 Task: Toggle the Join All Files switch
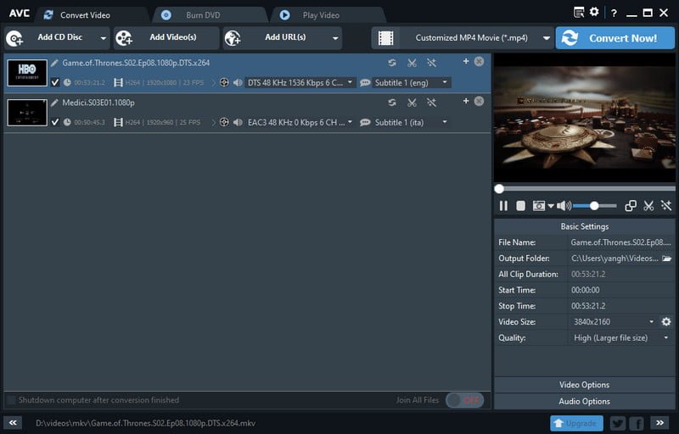tap(464, 400)
